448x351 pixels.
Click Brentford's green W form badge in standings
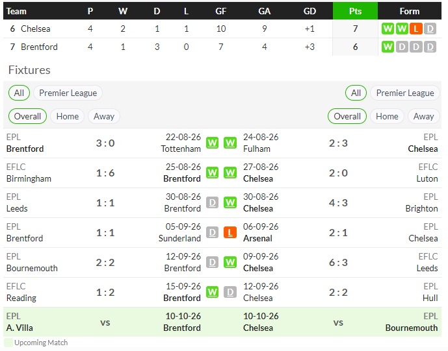coord(388,47)
